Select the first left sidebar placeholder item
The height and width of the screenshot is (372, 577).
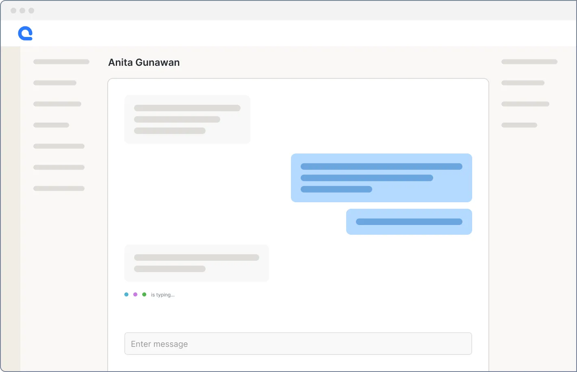tap(61, 62)
